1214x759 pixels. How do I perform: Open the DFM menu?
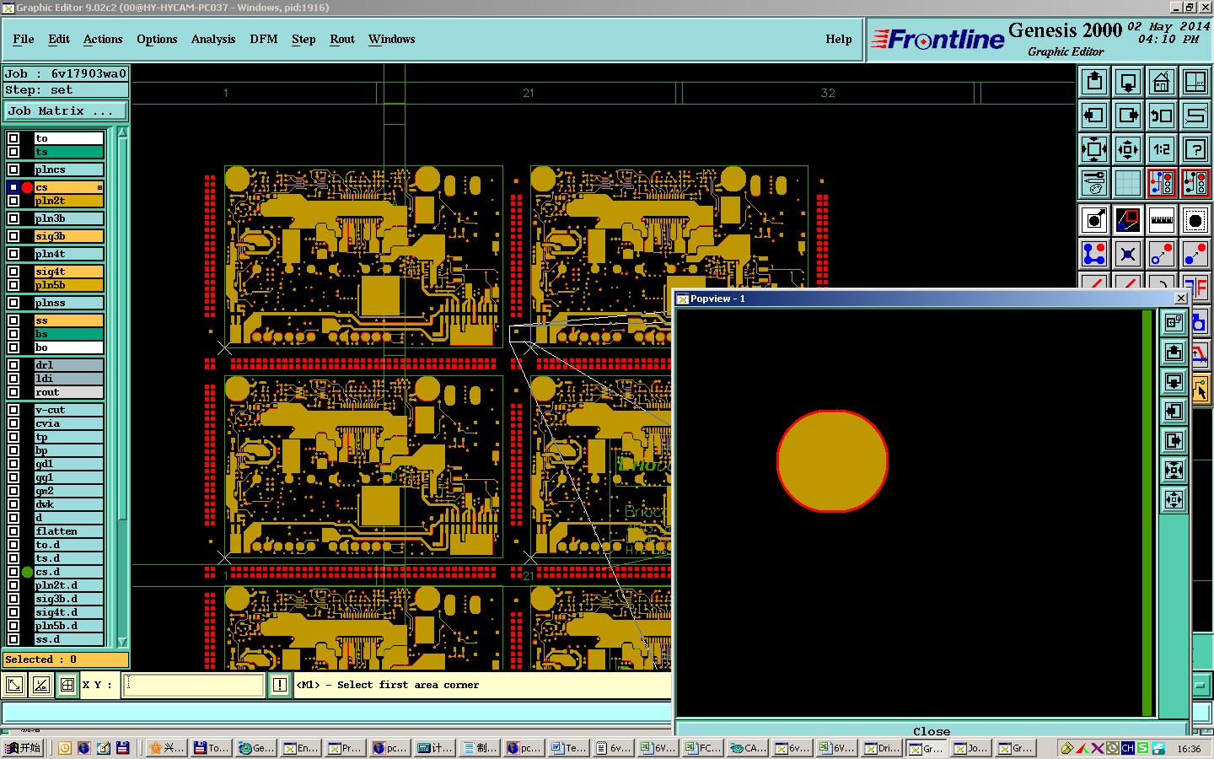pos(264,39)
